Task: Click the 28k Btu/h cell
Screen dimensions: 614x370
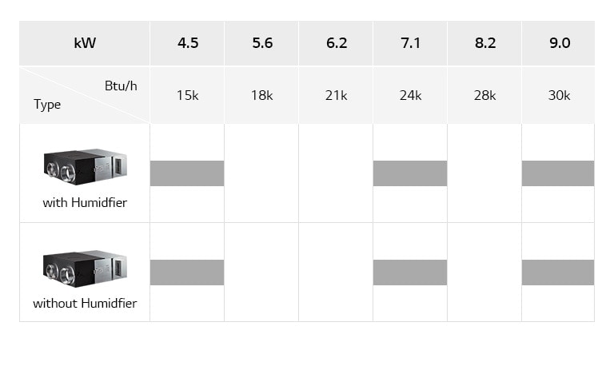Action: click(485, 95)
